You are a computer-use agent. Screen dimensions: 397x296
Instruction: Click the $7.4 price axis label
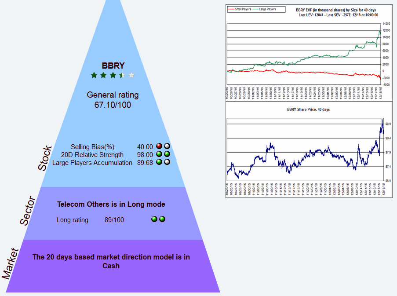tap(388, 167)
